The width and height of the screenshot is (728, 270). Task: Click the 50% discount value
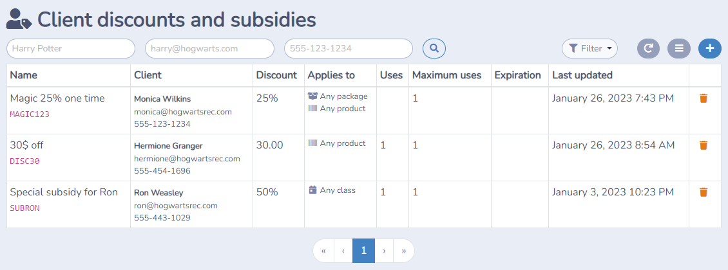267,192
